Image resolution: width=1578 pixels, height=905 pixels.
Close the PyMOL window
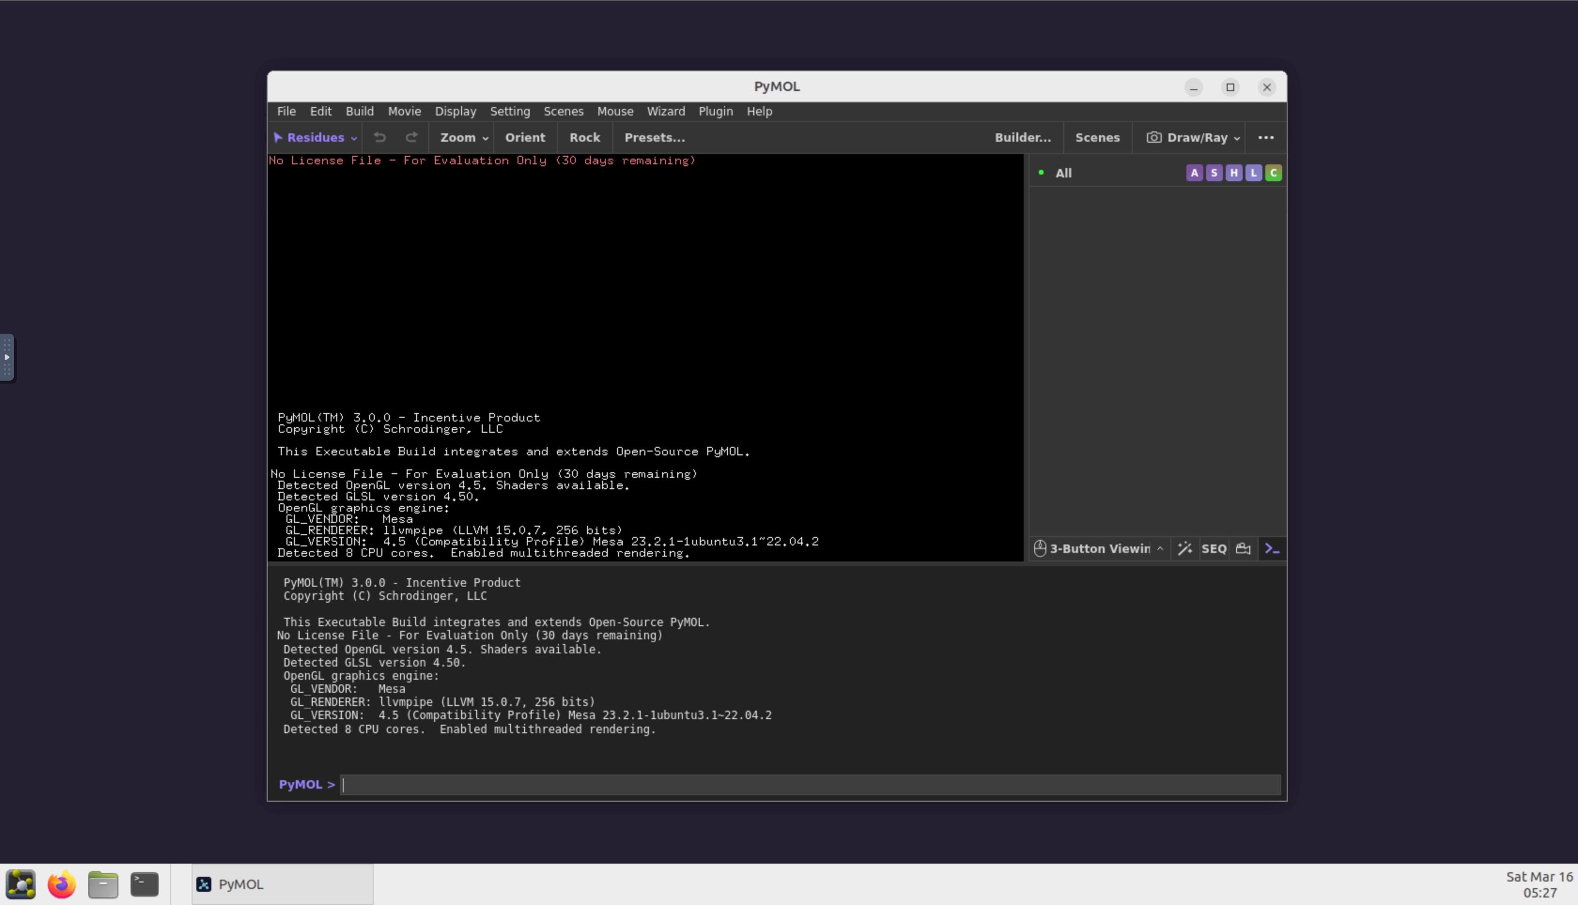[1267, 87]
